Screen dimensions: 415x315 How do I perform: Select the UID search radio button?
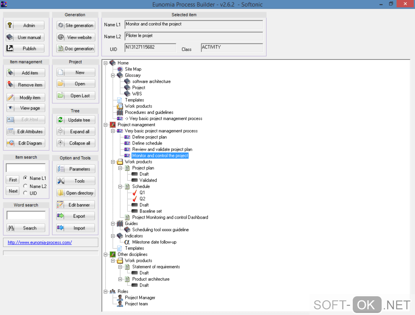coord(25,193)
